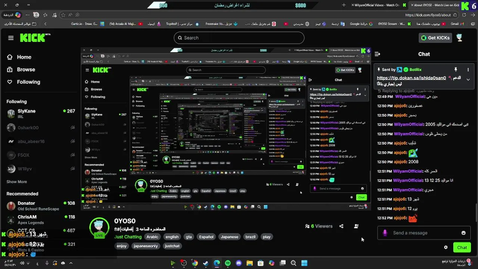Click the share icon beside 6 Viewers

tap(341, 226)
